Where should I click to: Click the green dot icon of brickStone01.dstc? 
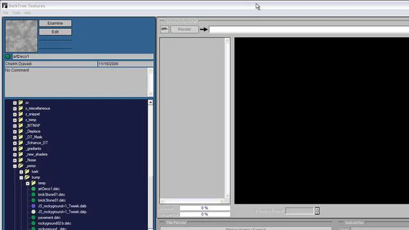point(33,200)
